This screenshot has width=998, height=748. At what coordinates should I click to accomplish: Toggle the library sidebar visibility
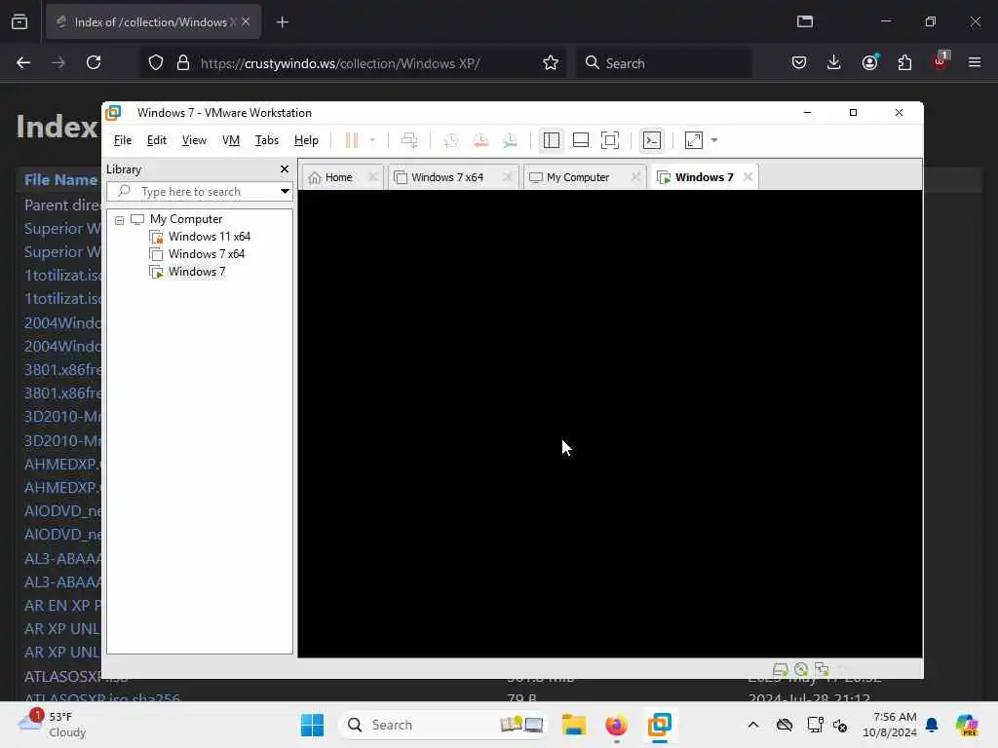pyautogui.click(x=552, y=140)
